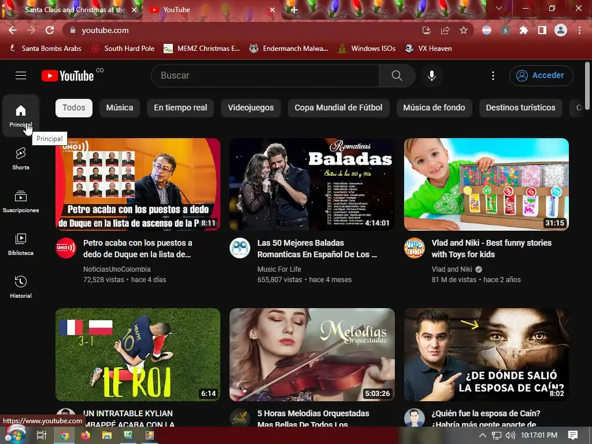Open the taskbar clock showing 10:17:01 PM

(x=539, y=435)
